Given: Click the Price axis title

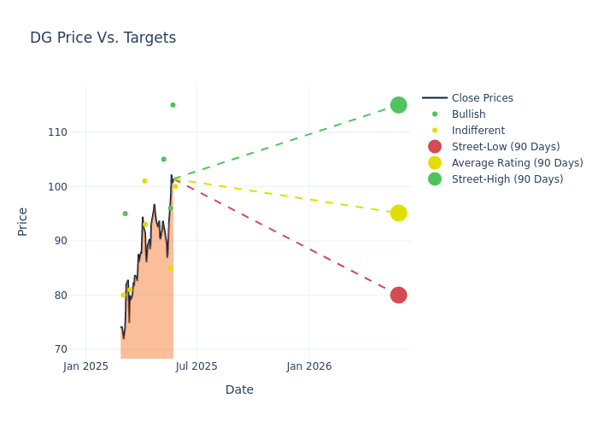Looking at the screenshot, I should [x=23, y=221].
